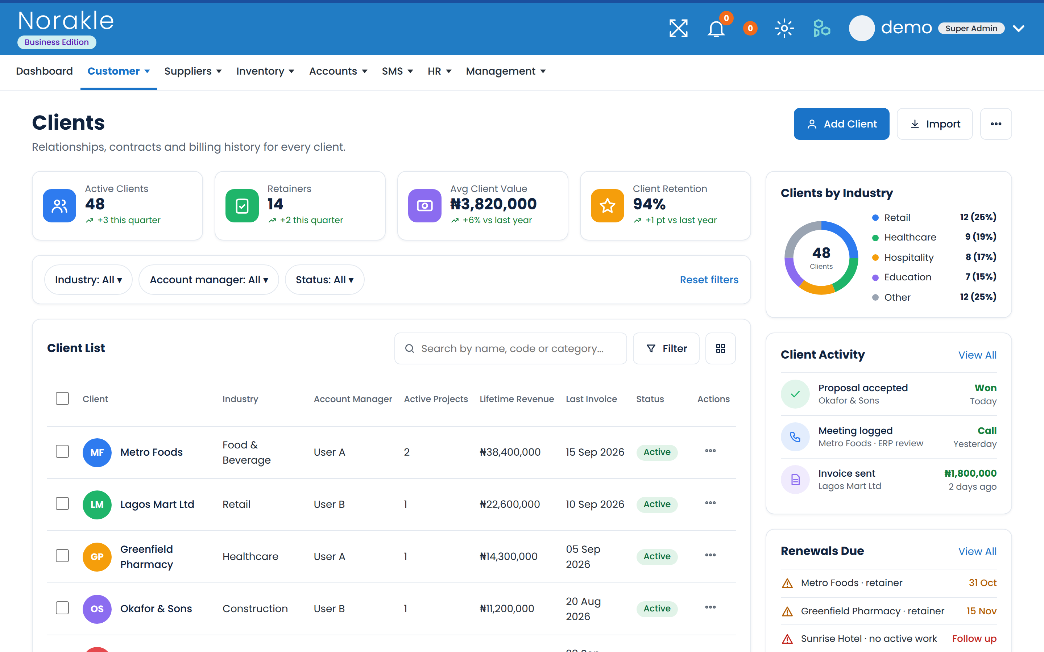The width and height of the screenshot is (1044, 652).
Task: Click the Avg Client Value money icon
Action: 424,206
